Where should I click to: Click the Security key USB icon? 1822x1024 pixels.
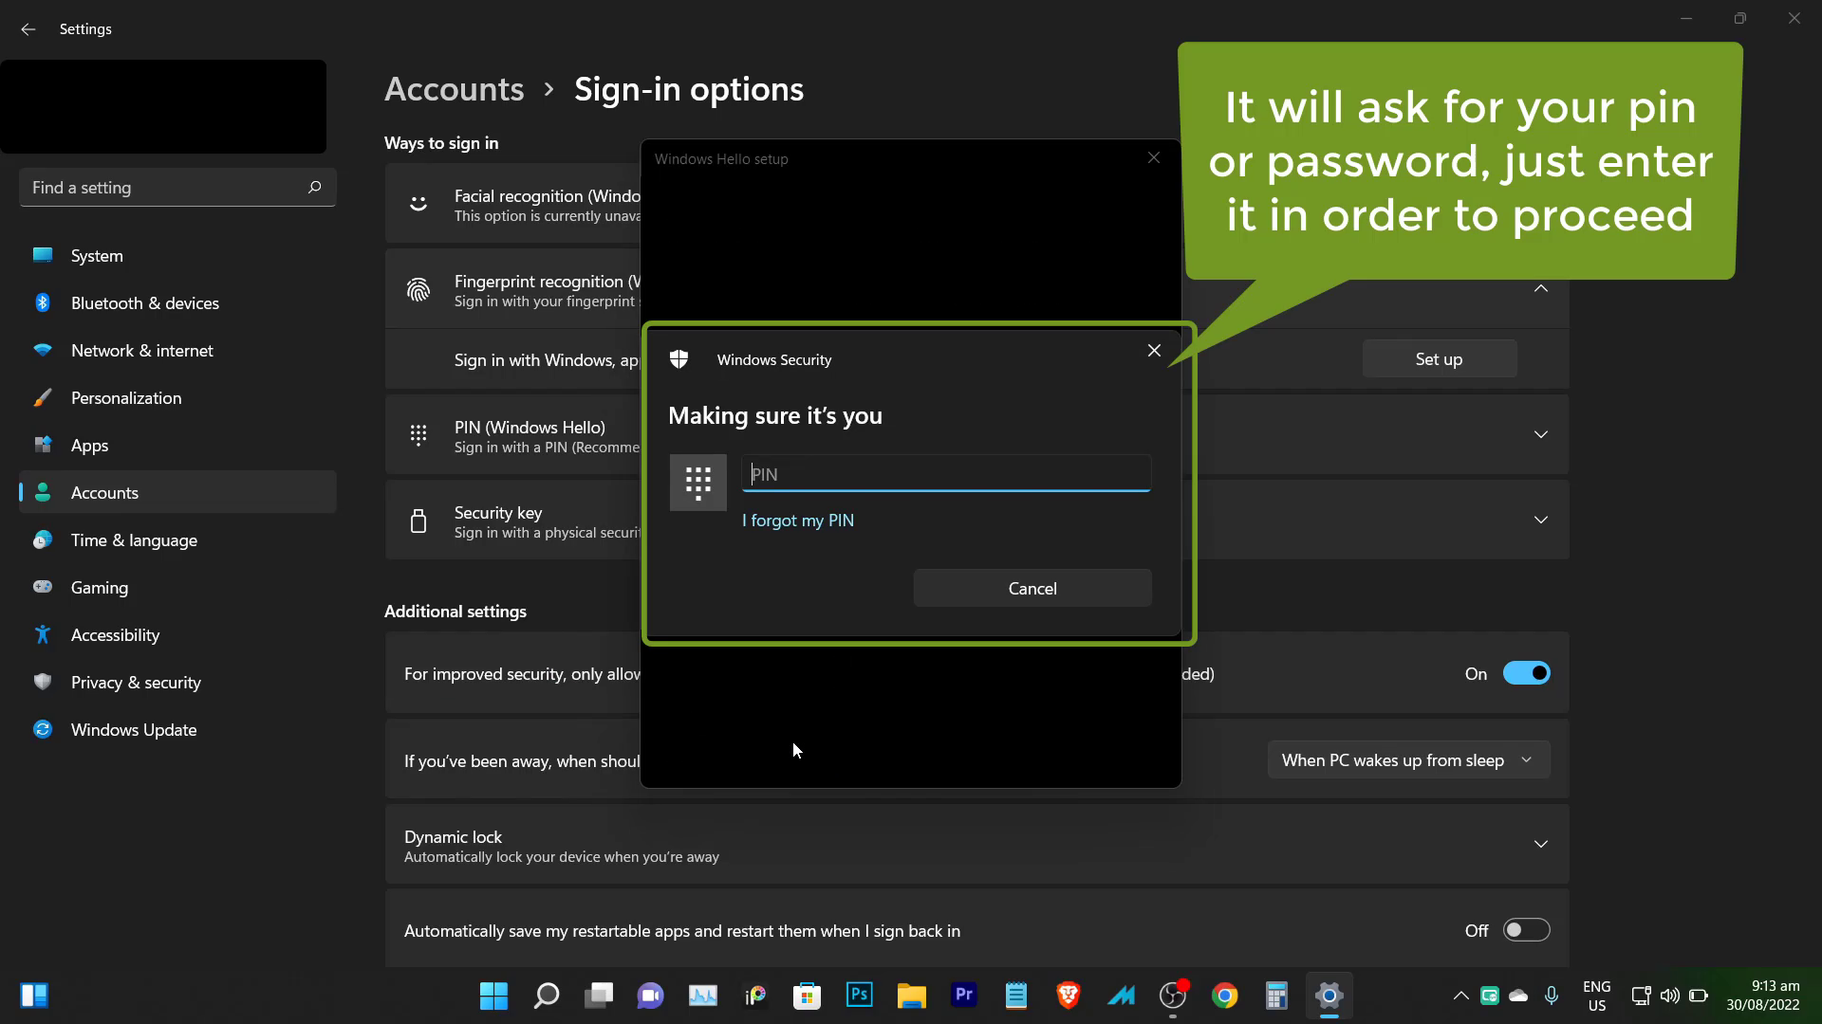coord(418,521)
